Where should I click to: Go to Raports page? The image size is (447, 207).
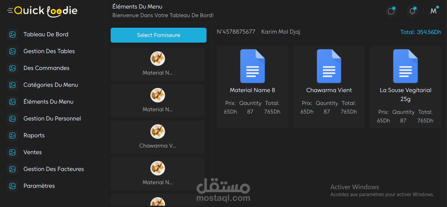(x=34, y=135)
